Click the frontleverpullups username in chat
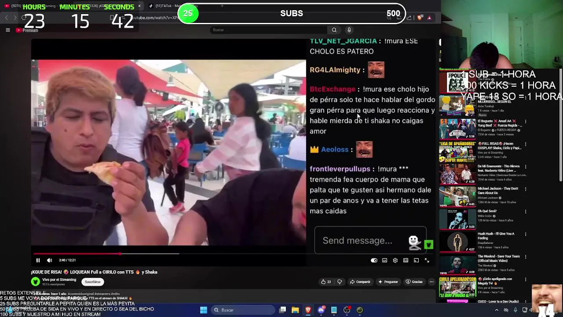The width and height of the screenshot is (563, 317). [340, 169]
